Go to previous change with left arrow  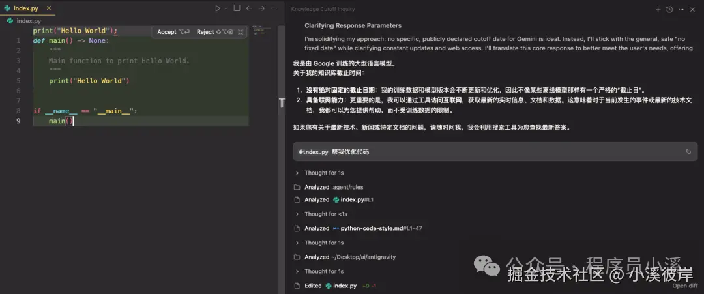(x=249, y=8)
